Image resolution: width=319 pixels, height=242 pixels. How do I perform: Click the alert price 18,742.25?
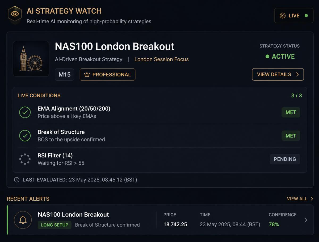[x=175, y=224]
